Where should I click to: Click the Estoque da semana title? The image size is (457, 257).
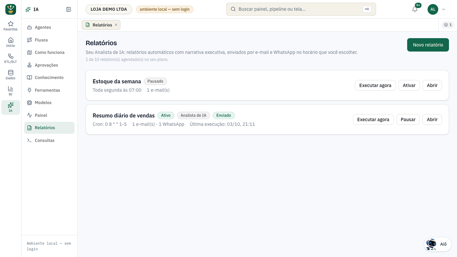(x=117, y=81)
